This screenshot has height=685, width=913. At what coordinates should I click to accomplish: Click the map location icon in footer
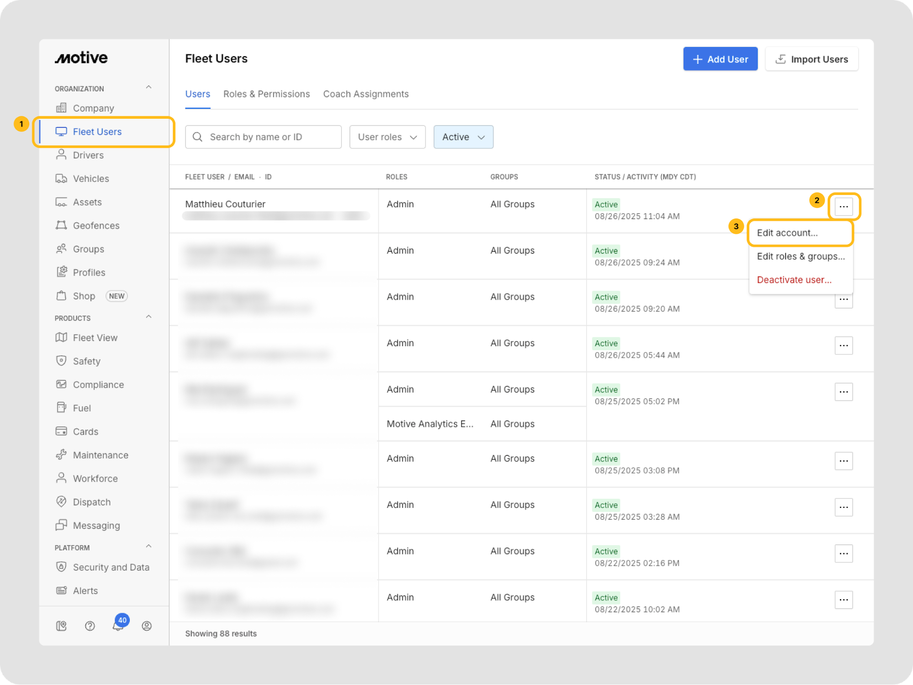pos(61,626)
